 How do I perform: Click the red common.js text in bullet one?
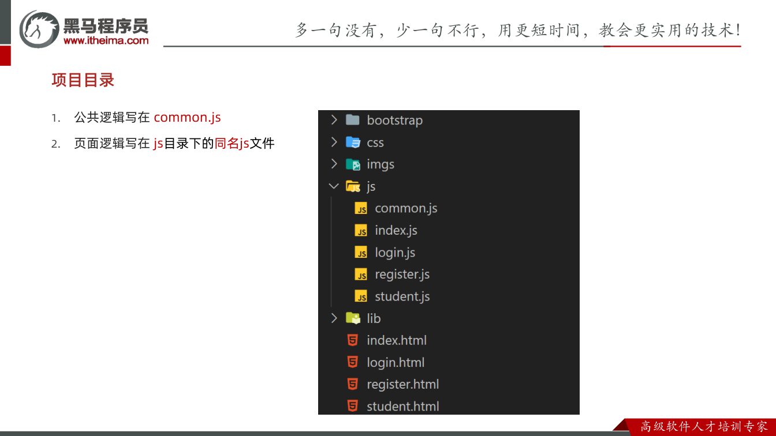[x=187, y=117]
